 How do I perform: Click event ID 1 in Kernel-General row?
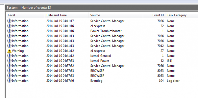click(x=163, y=56)
